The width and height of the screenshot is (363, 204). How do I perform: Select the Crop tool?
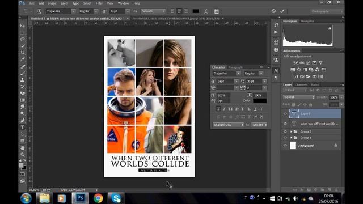coord(22,53)
